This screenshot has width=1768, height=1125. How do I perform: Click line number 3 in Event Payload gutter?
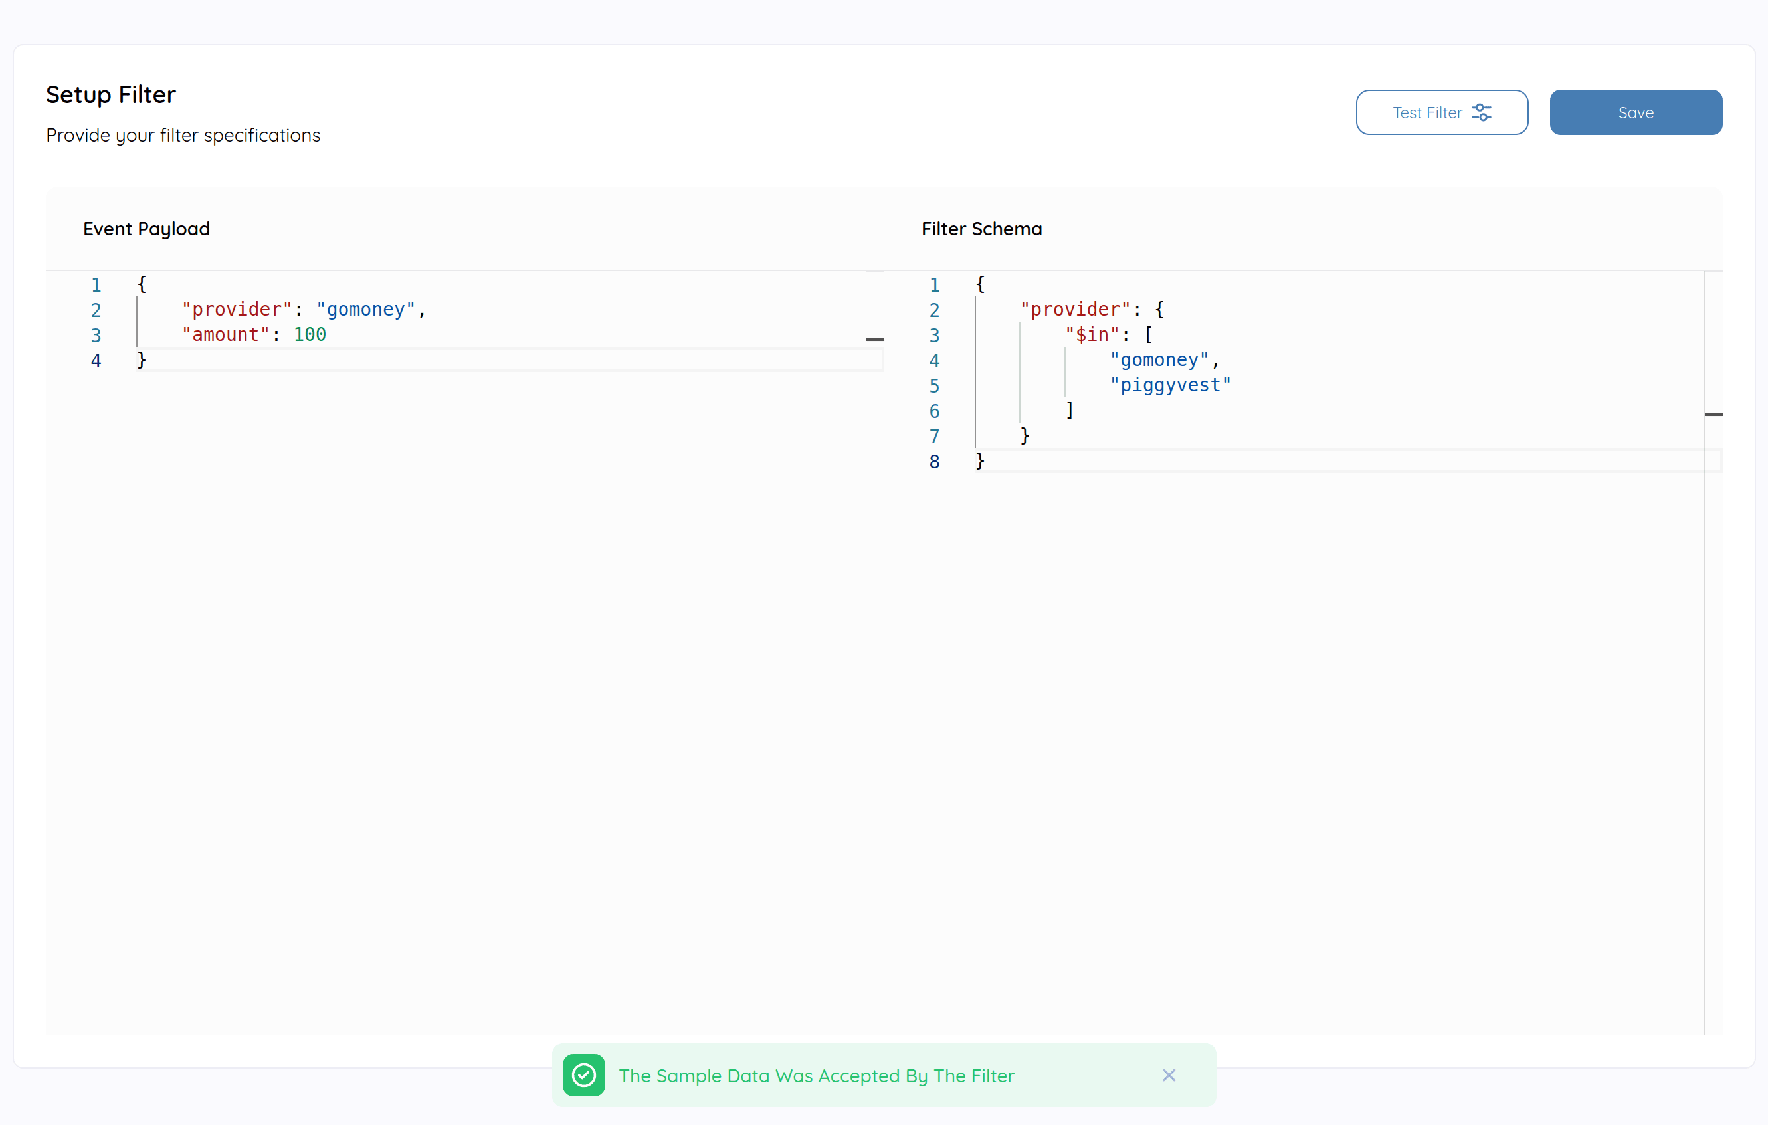(96, 334)
